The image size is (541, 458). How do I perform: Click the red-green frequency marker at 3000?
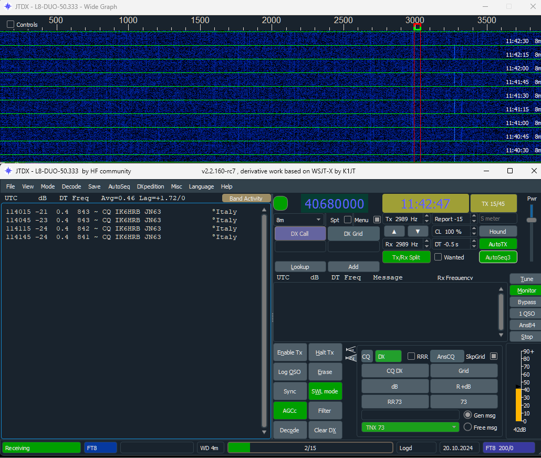click(417, 27)
